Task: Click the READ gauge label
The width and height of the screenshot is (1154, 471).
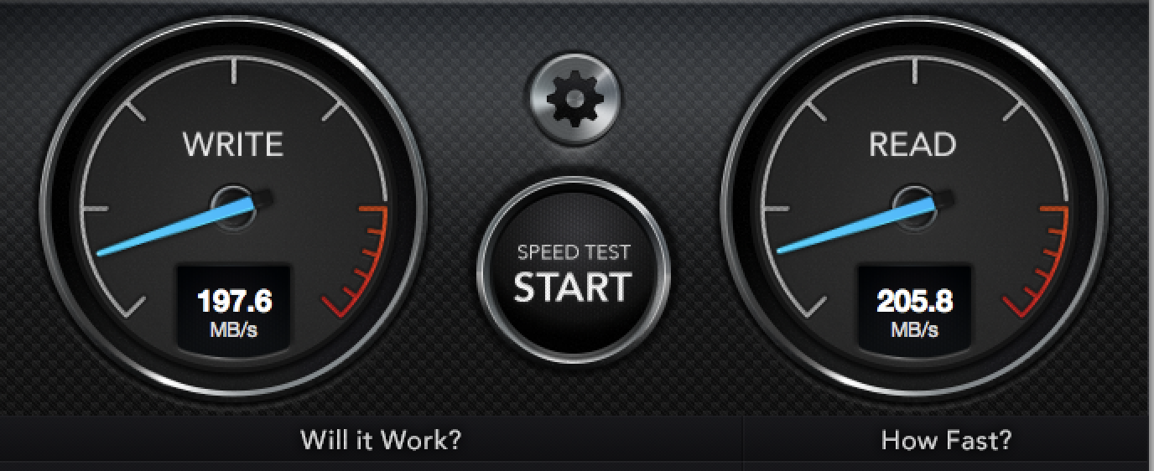Action: pyautogui.click(x=912, y=145)
